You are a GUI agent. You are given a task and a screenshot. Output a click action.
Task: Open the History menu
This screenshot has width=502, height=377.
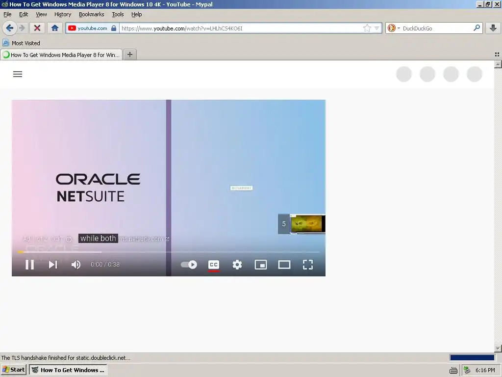63,14
